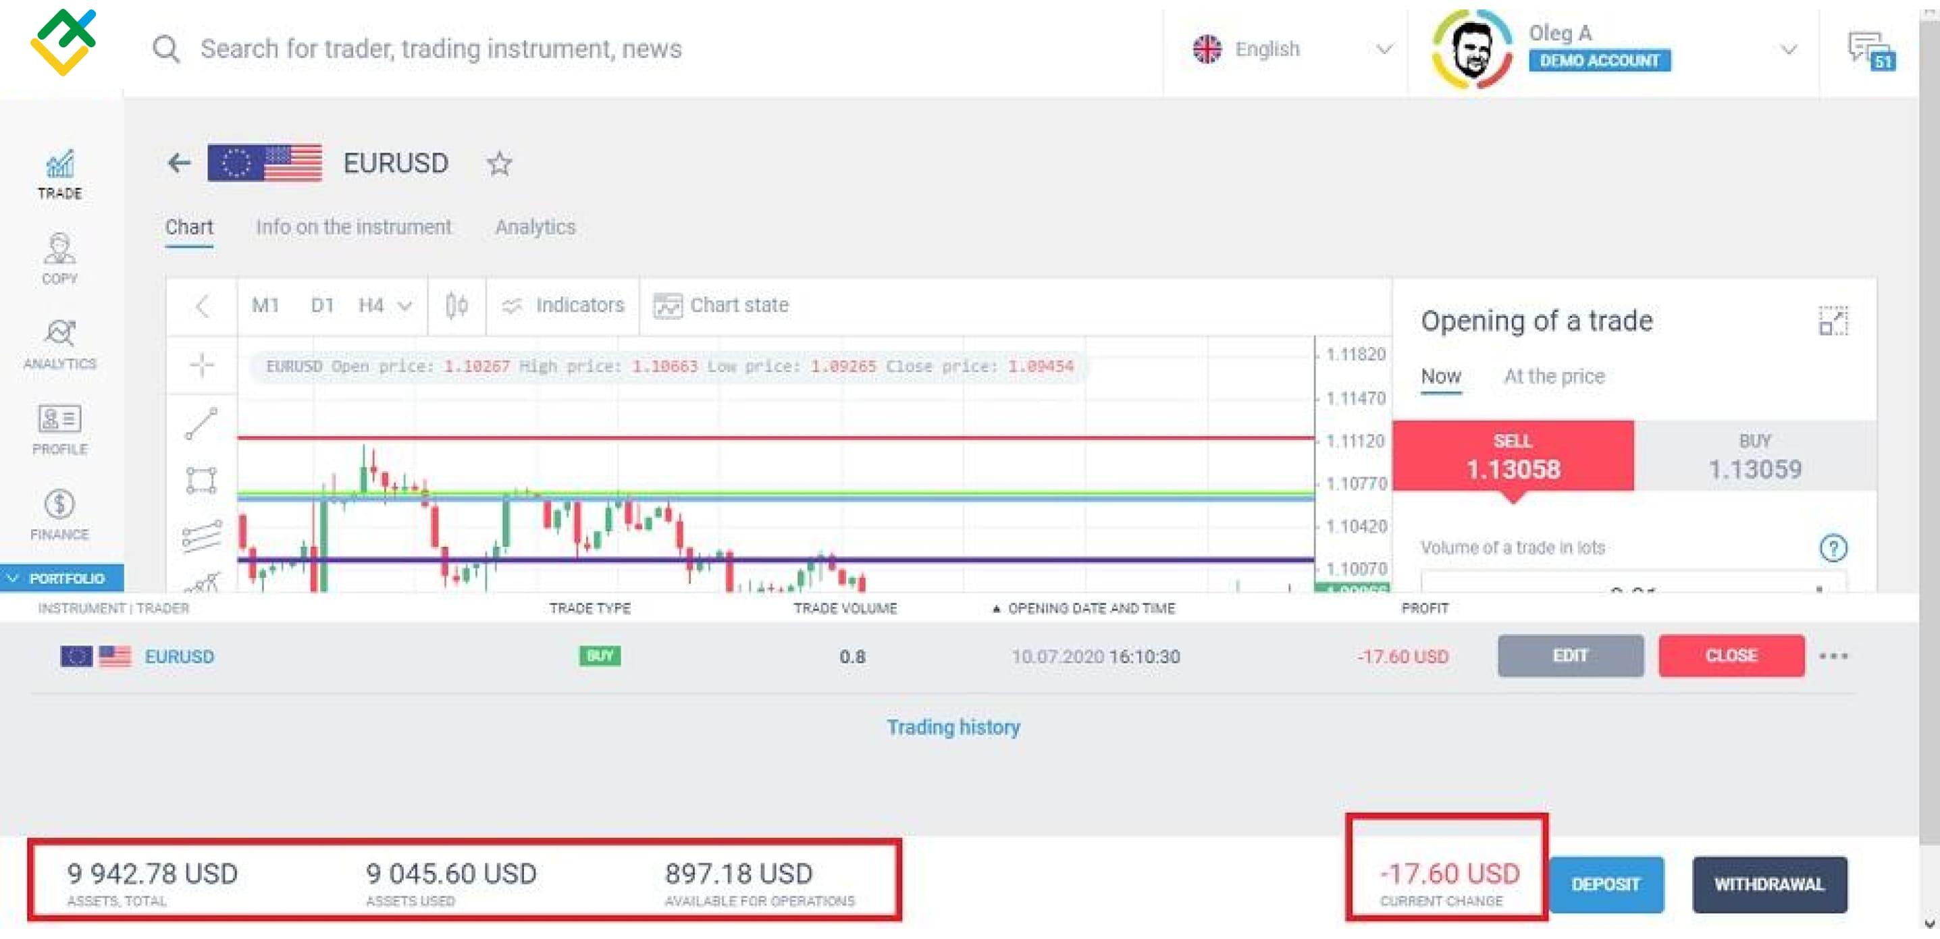Select the M1 timeframe
Viewport: 1940px width, 939px height.
265,306
